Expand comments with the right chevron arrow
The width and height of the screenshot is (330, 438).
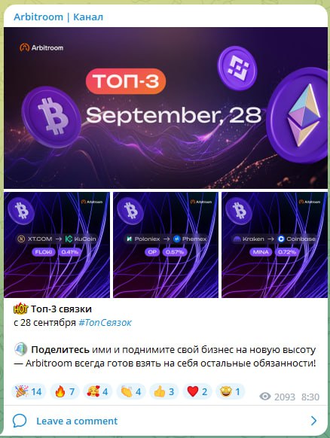313,421
